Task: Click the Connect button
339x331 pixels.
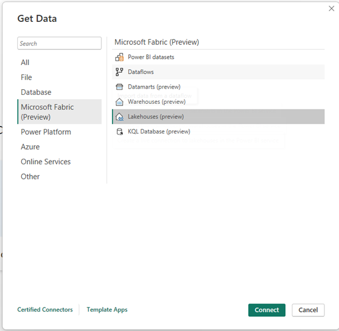Action: pyautogui.click(x=267, y=310)
